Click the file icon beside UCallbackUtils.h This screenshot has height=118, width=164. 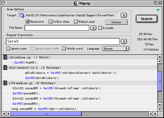click(5, 67)
